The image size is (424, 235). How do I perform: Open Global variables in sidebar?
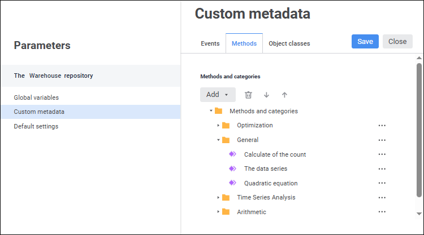pos(36,97)
